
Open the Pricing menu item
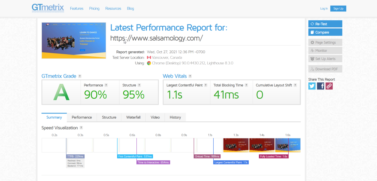[94, 9]
